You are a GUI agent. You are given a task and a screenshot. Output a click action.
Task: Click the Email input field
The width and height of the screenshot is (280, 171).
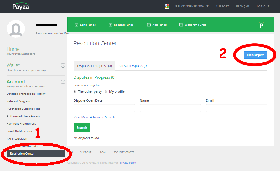point(236,108)
